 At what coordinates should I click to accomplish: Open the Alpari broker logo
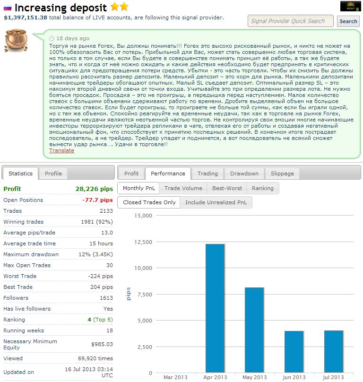[351, 6]
